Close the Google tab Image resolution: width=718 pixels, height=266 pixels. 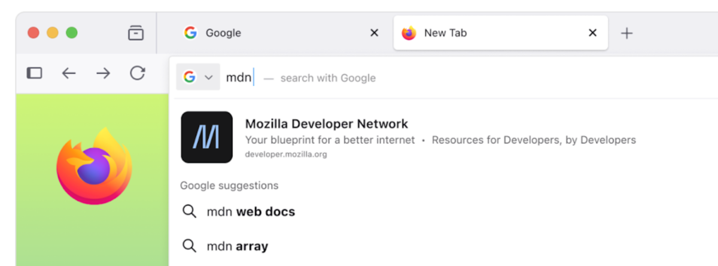(375, 33)
